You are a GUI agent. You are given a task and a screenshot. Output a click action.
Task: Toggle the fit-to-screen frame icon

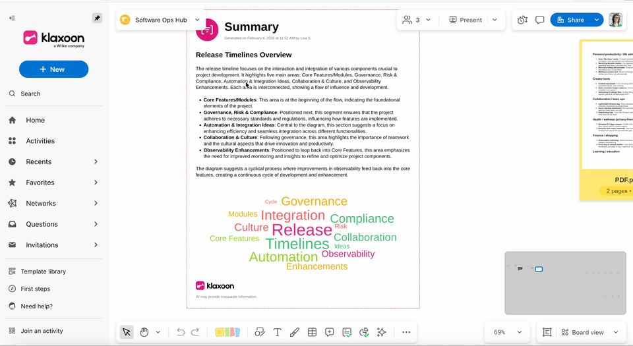(x=547, y=332)
